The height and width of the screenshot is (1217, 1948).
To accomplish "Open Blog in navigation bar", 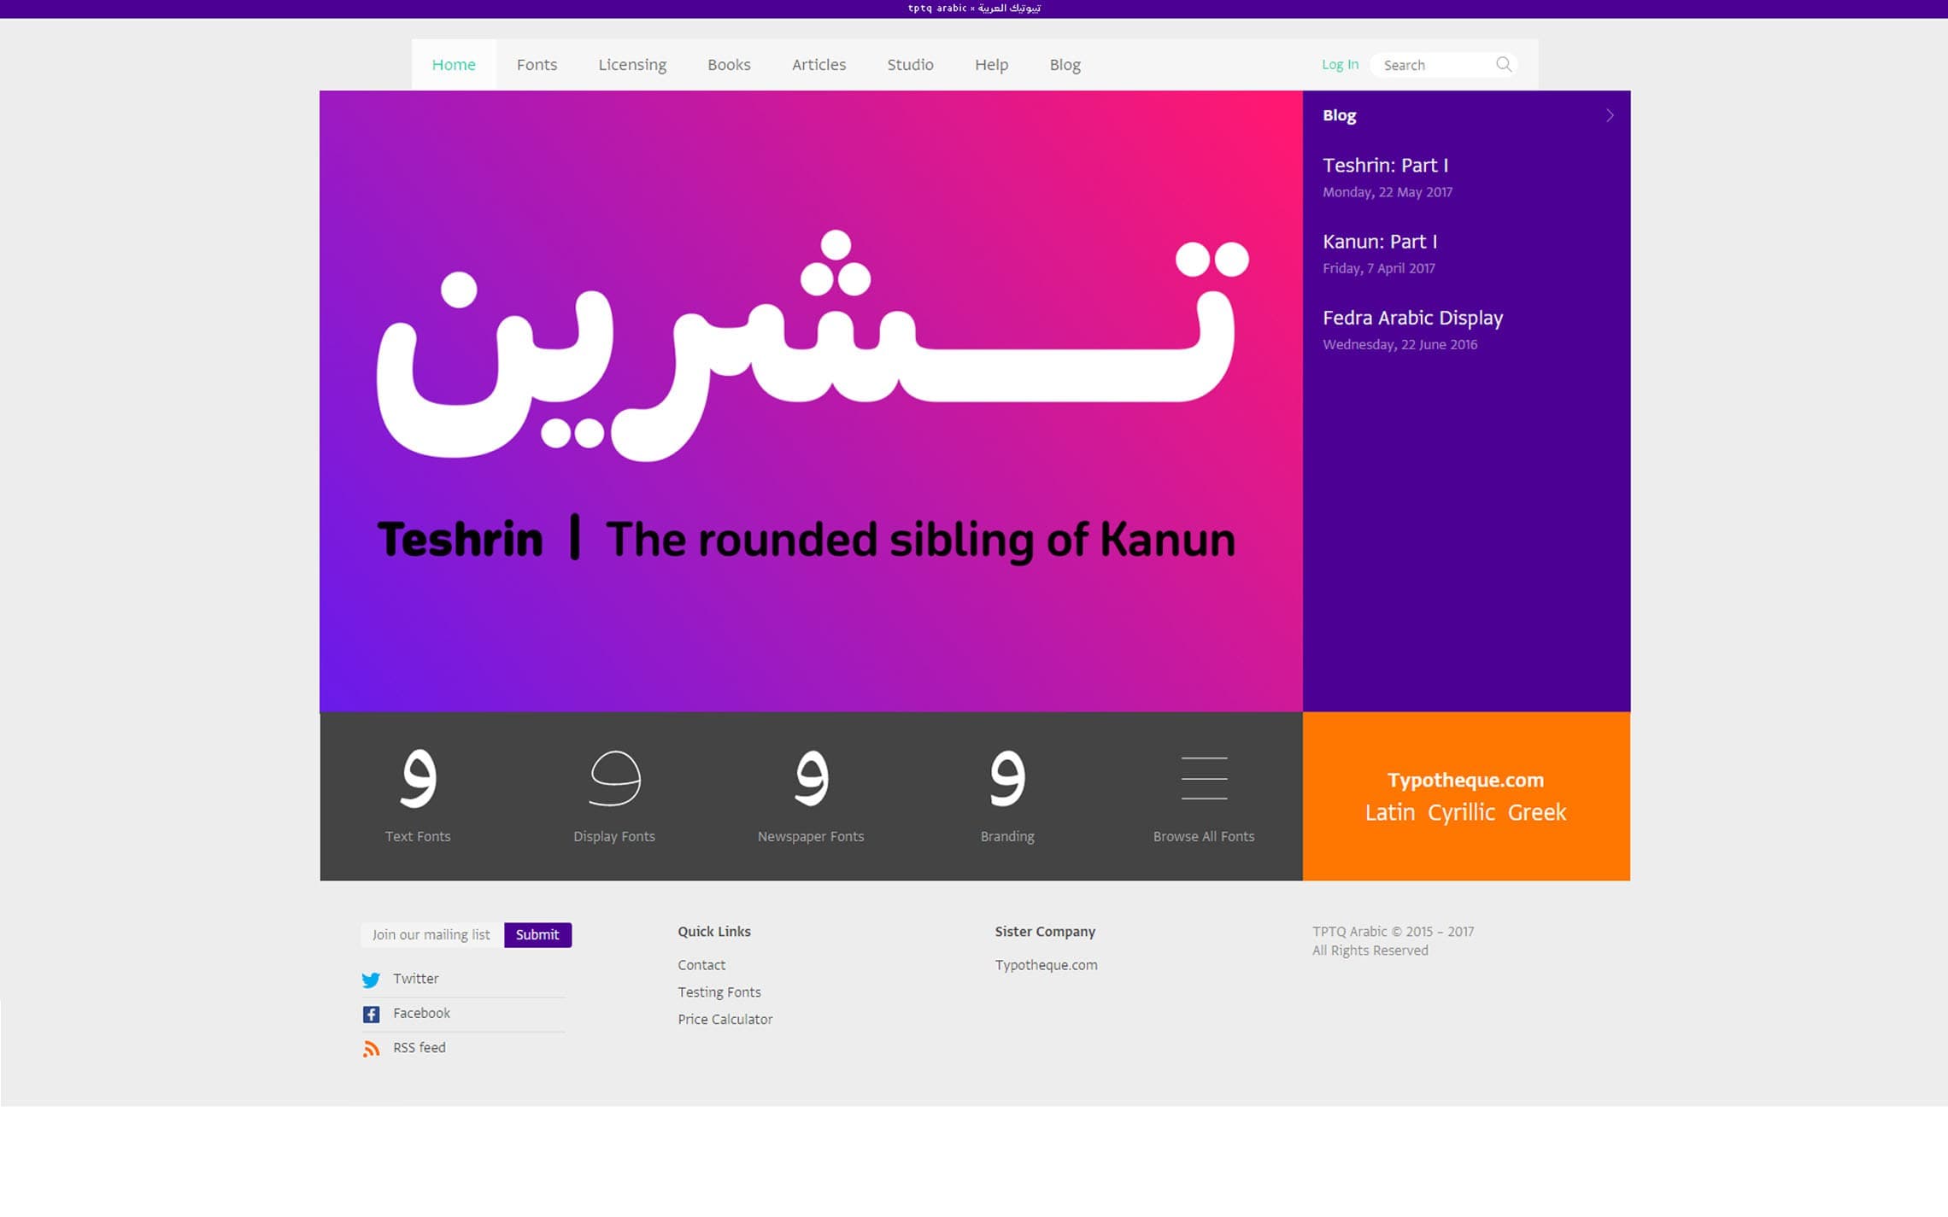I will 1065,65.
